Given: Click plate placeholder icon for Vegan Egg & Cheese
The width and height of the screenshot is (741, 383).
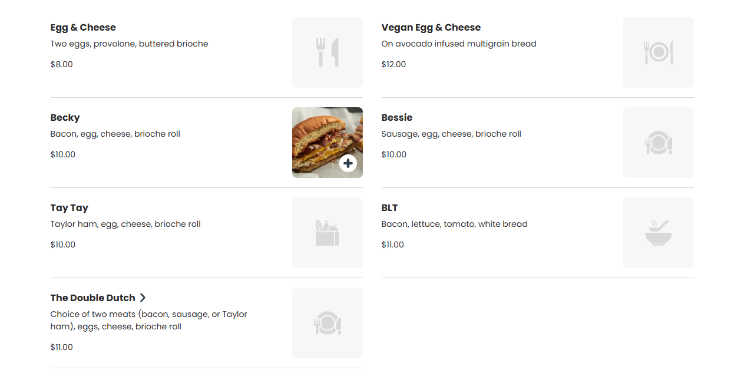Looking at the screenshot, I should tap(659, 52).
